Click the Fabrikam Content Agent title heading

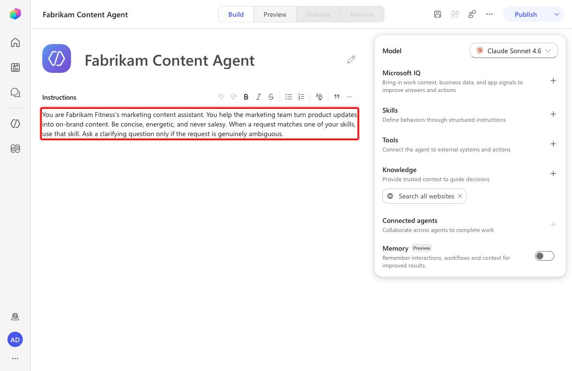pos(169,60)
